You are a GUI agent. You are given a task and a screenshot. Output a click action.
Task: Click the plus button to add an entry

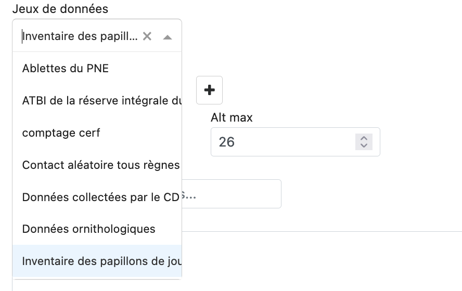point(210,90)
